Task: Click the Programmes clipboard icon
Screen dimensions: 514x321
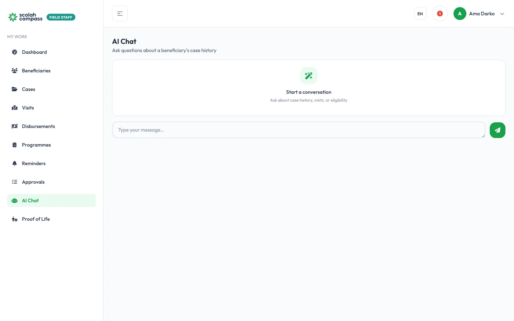Action: (x=15, y=145)
